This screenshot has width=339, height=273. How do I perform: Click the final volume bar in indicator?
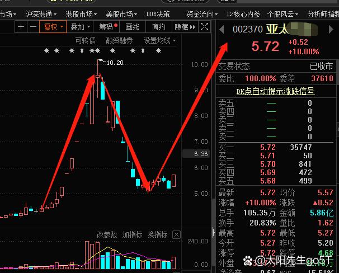173,263
